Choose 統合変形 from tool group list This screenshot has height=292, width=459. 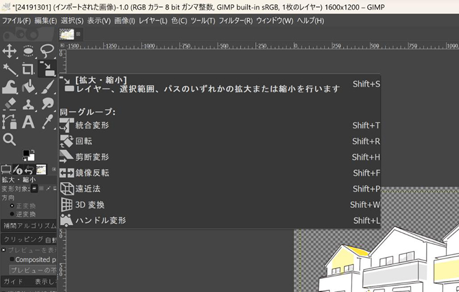point(220,126)
